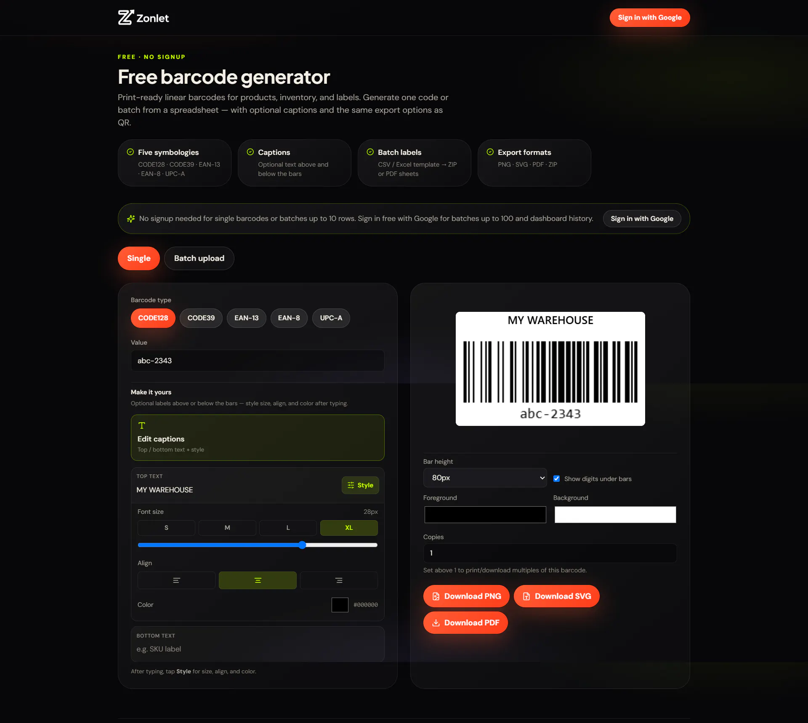This screenshot has width=808, height=723.
Task: Select the UPC-A barcode type
Action: point(331,318)
